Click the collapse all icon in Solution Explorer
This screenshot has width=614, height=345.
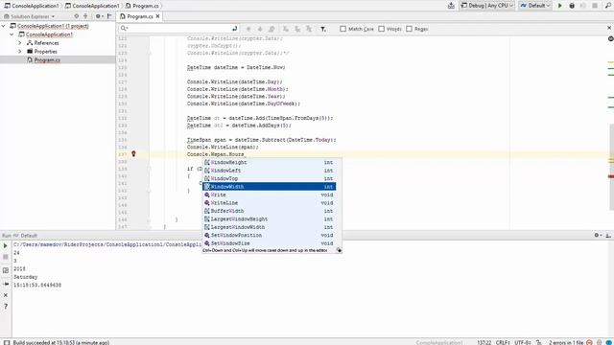pyautogui.click(x=85, y=16)
